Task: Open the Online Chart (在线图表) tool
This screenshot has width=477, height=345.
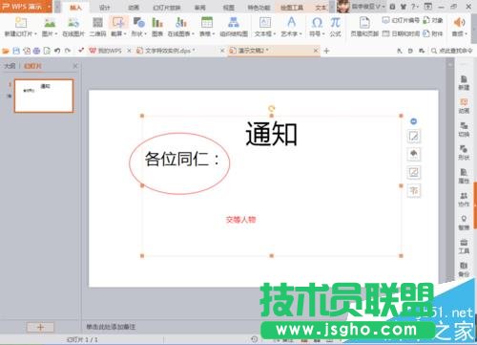Action: point(180,23)
